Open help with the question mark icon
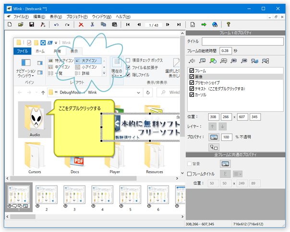Image resolution: width=290 pixels, height=232 pixels. point(229,24)
